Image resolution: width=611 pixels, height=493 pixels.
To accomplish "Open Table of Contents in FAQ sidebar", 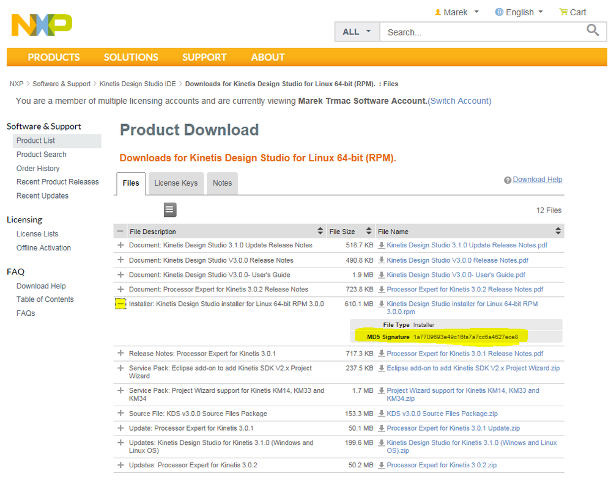I will pos(45,299).
